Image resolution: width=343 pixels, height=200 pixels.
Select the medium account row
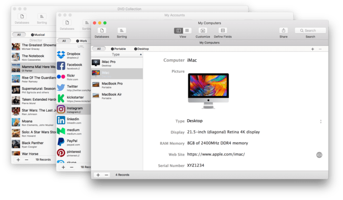74,131
